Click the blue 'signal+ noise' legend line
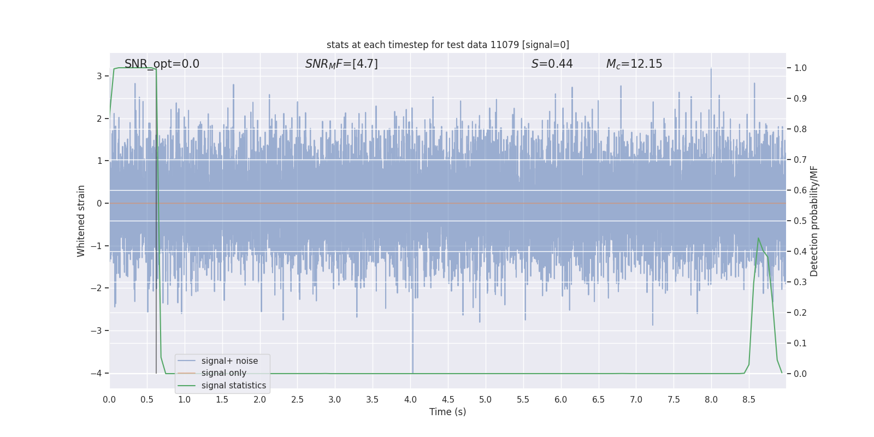The height and width of the screenshot is (437, 874). (186, 361)
